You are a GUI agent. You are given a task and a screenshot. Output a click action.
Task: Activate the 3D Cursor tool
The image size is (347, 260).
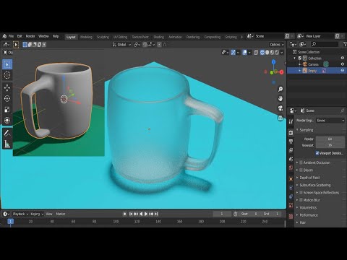pyautogui.click(x=7, y=75)
